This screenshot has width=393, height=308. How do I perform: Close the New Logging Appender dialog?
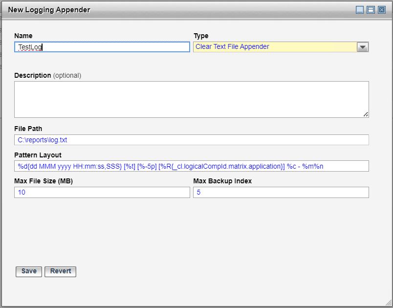382,10
